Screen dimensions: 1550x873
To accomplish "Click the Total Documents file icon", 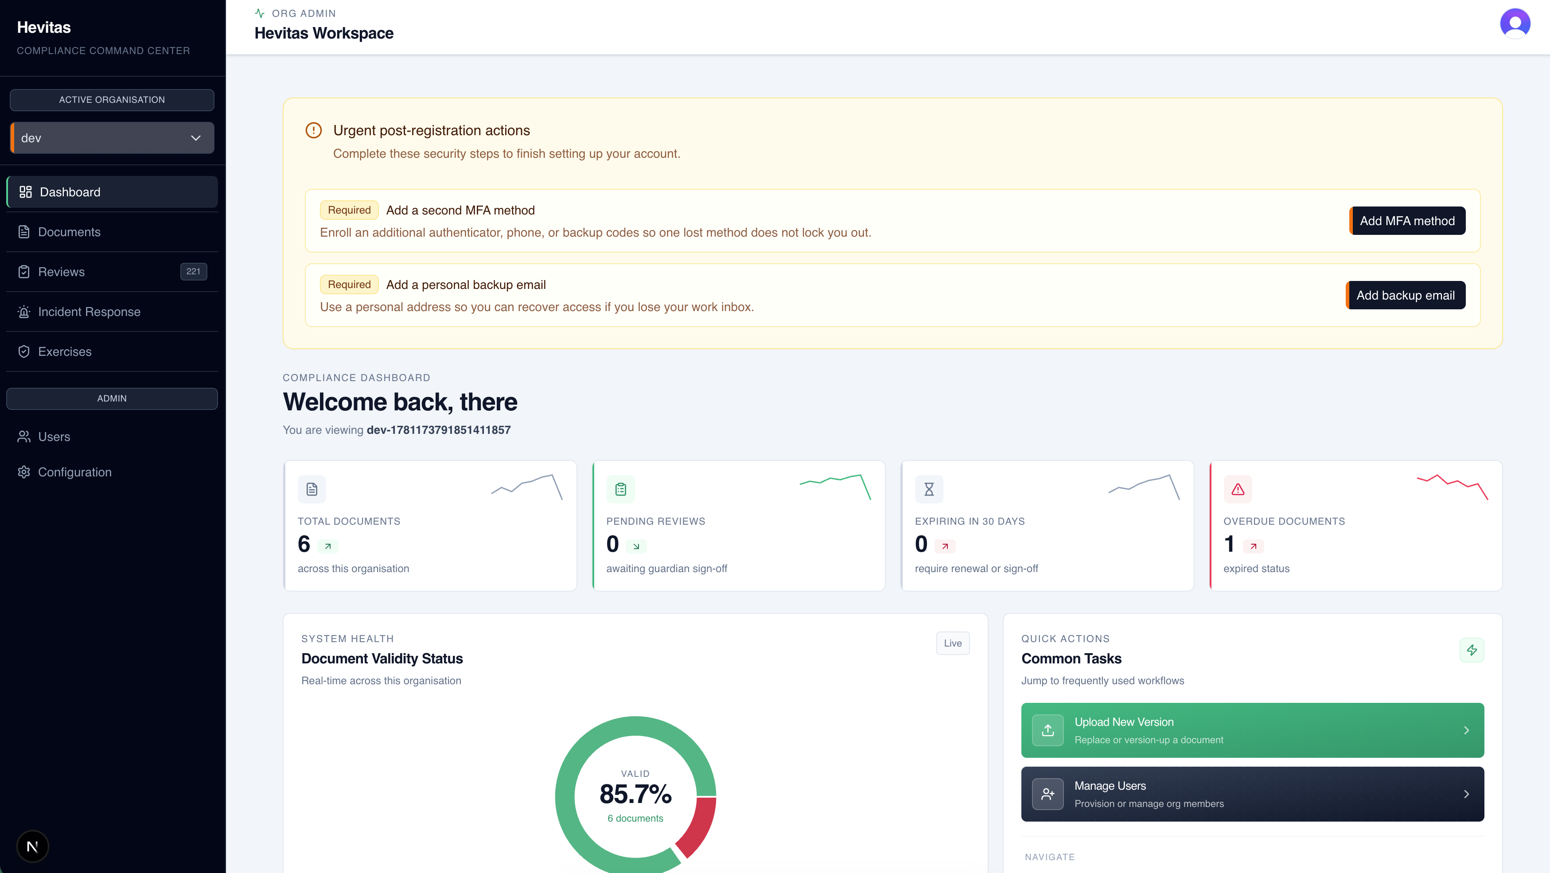I will click(312, 489).
